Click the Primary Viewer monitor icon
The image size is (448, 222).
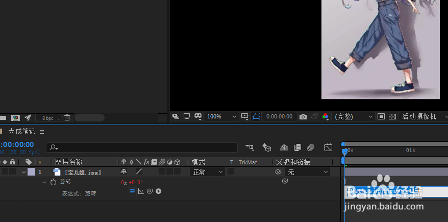point(187,116)
